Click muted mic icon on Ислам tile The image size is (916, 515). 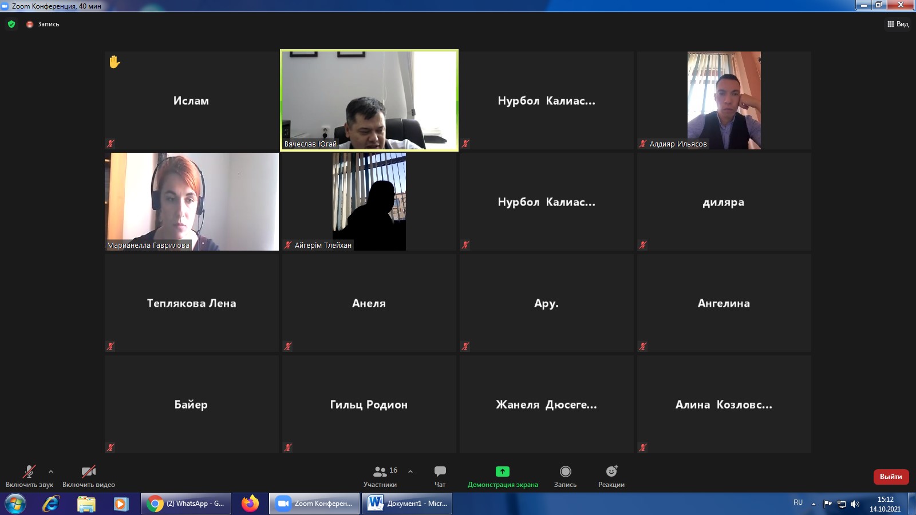click(110, 144)
